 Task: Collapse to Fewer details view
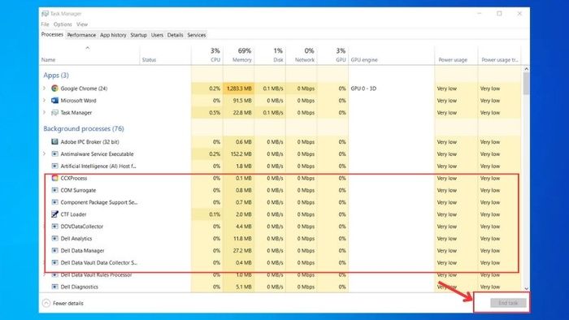pos(63,303)
